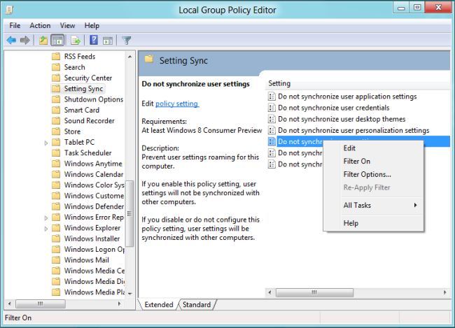
Task: Select Shutdown Options in the tree
Action: pos(94,99)
